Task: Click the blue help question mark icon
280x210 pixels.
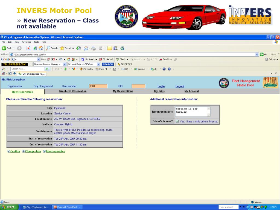Action: coord(169,69)
